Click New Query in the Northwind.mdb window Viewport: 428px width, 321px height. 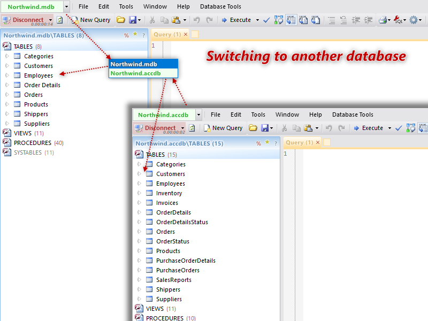91,20
